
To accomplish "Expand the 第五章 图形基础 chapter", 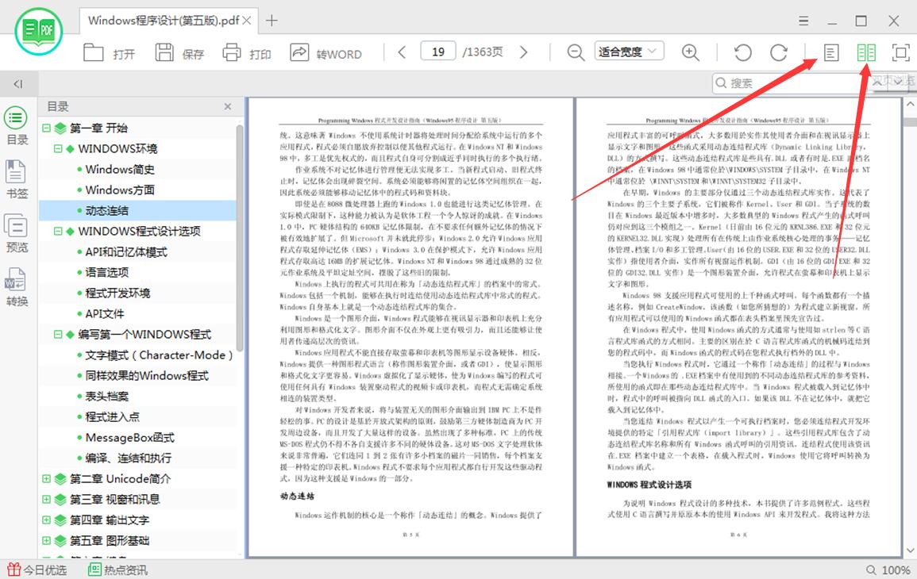I will [x=46, y=540].
